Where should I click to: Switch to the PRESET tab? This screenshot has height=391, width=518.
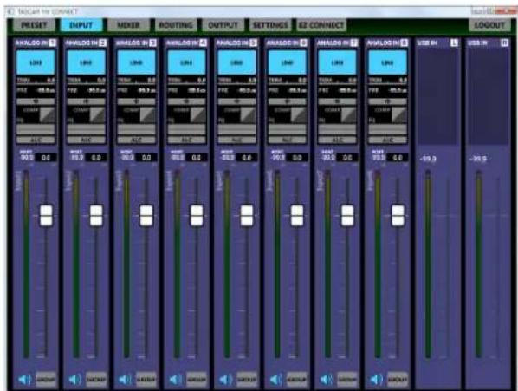point(34,25)
